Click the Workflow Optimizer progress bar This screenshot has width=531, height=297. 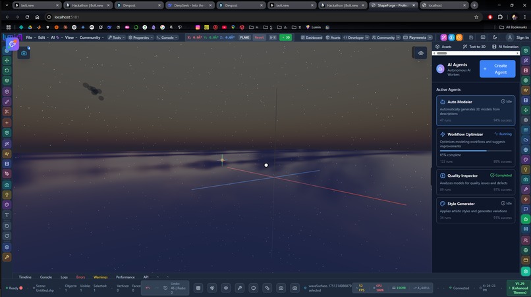[476, 150]
